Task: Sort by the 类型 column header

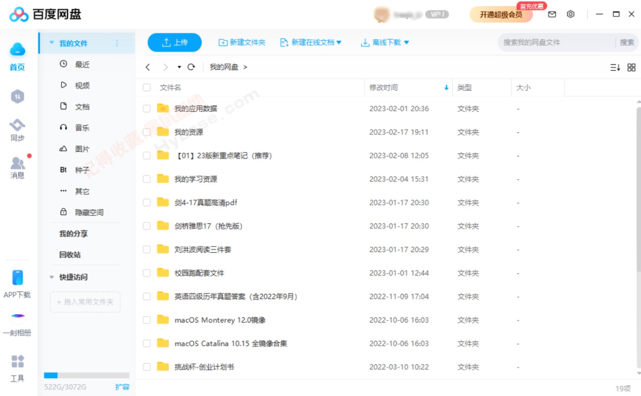Action: click(x=464, y=88)
